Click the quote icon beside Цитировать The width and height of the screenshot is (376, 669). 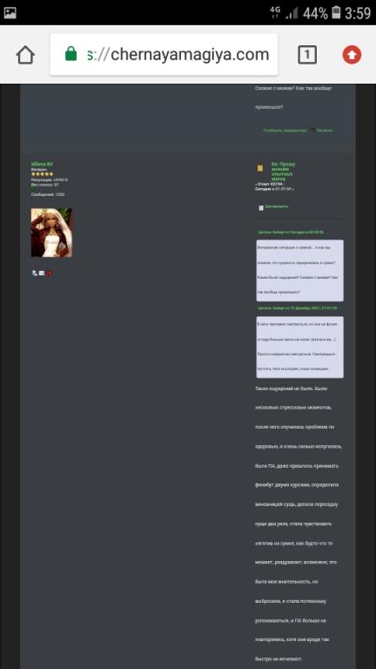261,208
